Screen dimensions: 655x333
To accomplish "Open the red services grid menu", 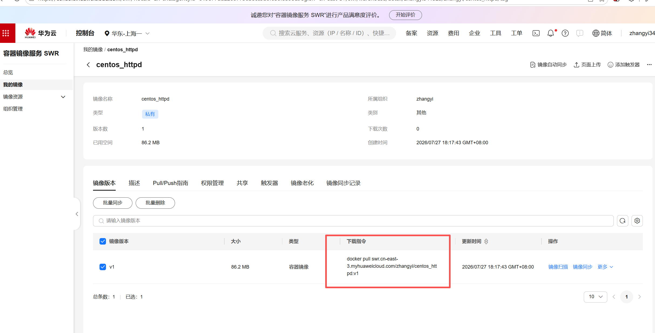I will (x=6, y=33).
